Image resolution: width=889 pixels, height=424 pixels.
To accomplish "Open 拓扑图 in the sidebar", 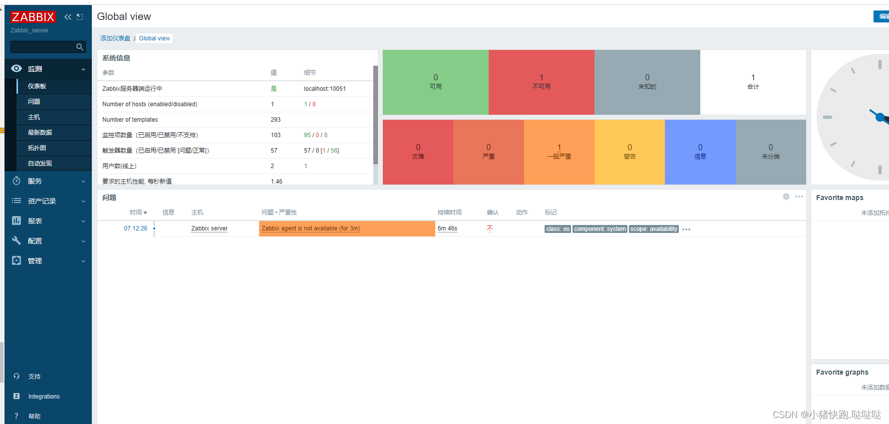I will (54, 148).
